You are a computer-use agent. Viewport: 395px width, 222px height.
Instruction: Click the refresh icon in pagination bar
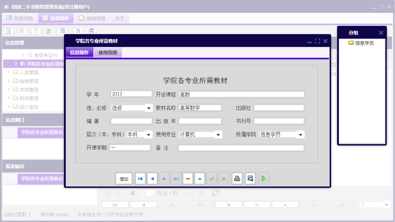click(215, 193)
